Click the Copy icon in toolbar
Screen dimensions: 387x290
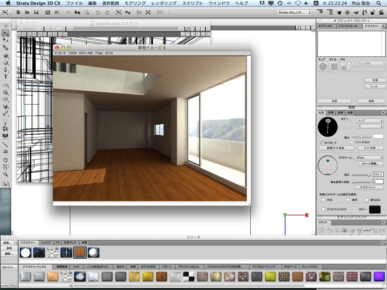click(77, 12)
